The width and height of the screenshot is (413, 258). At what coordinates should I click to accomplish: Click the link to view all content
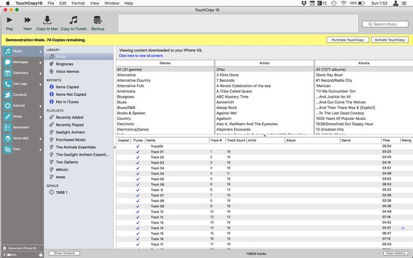141,55
